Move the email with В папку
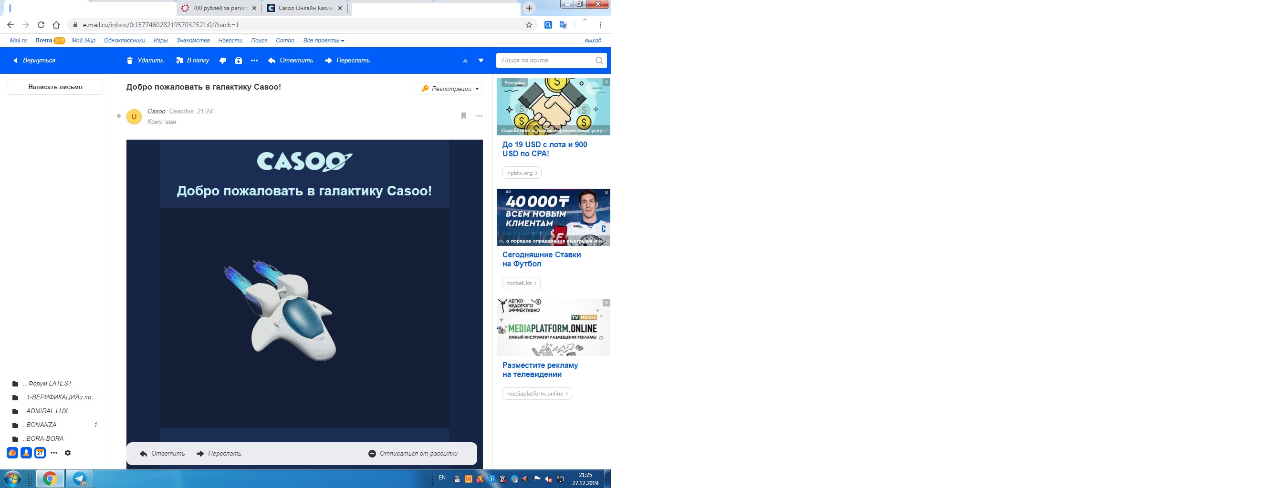This screenshot has width=1275, height=488. pos(192,61)
